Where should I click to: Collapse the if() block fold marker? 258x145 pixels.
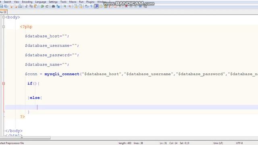(x=4, y=83)
